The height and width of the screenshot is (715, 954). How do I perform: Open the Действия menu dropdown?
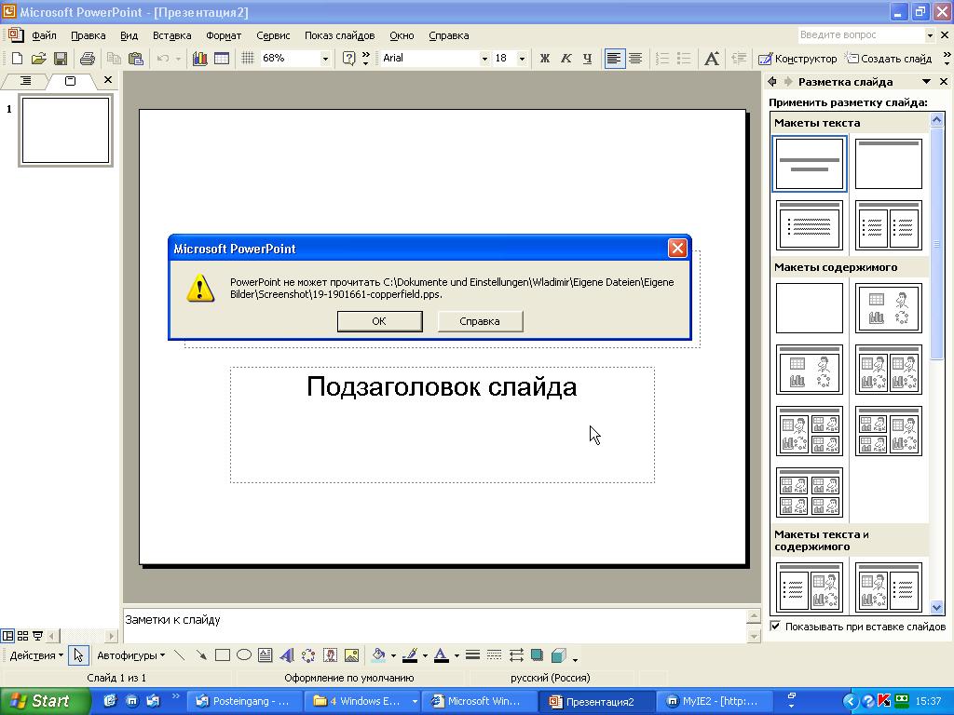pos(36,655)
